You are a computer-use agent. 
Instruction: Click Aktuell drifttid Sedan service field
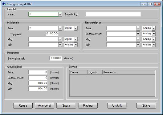coord(38,78)
